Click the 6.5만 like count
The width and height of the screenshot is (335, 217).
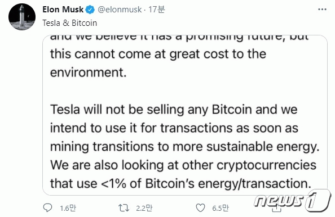(221, 208)
